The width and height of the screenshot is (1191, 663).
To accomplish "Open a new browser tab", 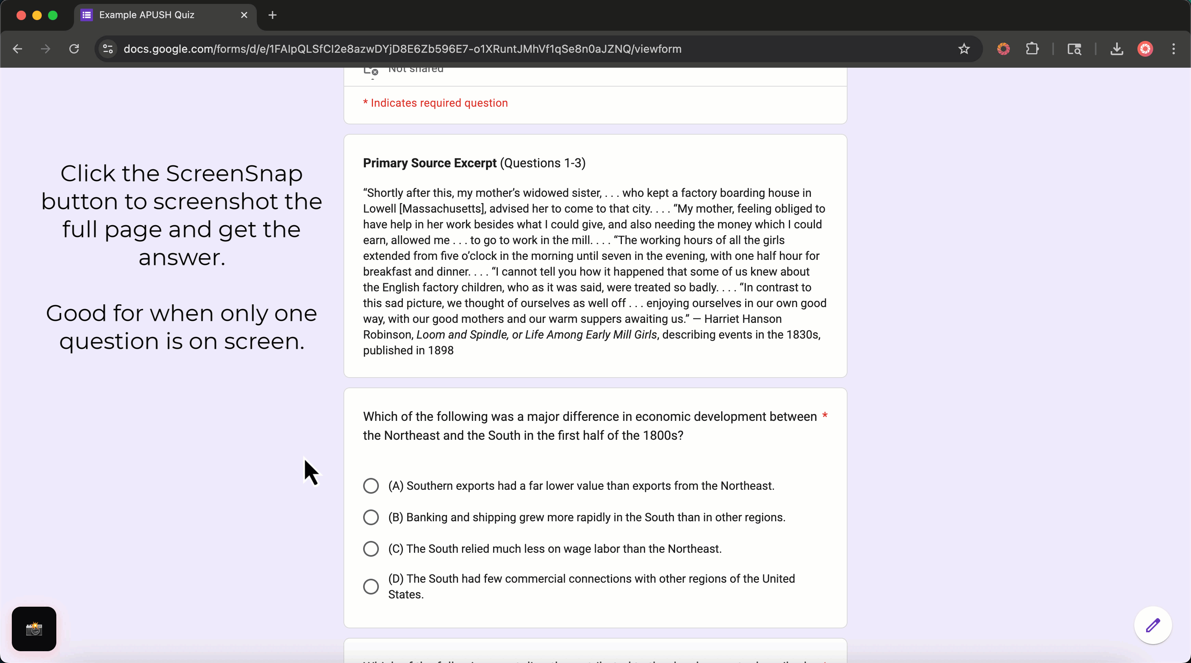I will 272,15.
